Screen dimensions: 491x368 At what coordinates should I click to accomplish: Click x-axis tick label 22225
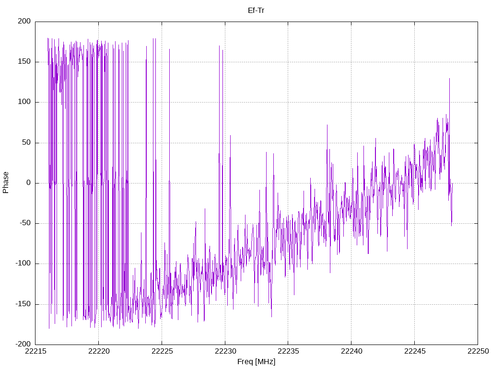[162, 351]
